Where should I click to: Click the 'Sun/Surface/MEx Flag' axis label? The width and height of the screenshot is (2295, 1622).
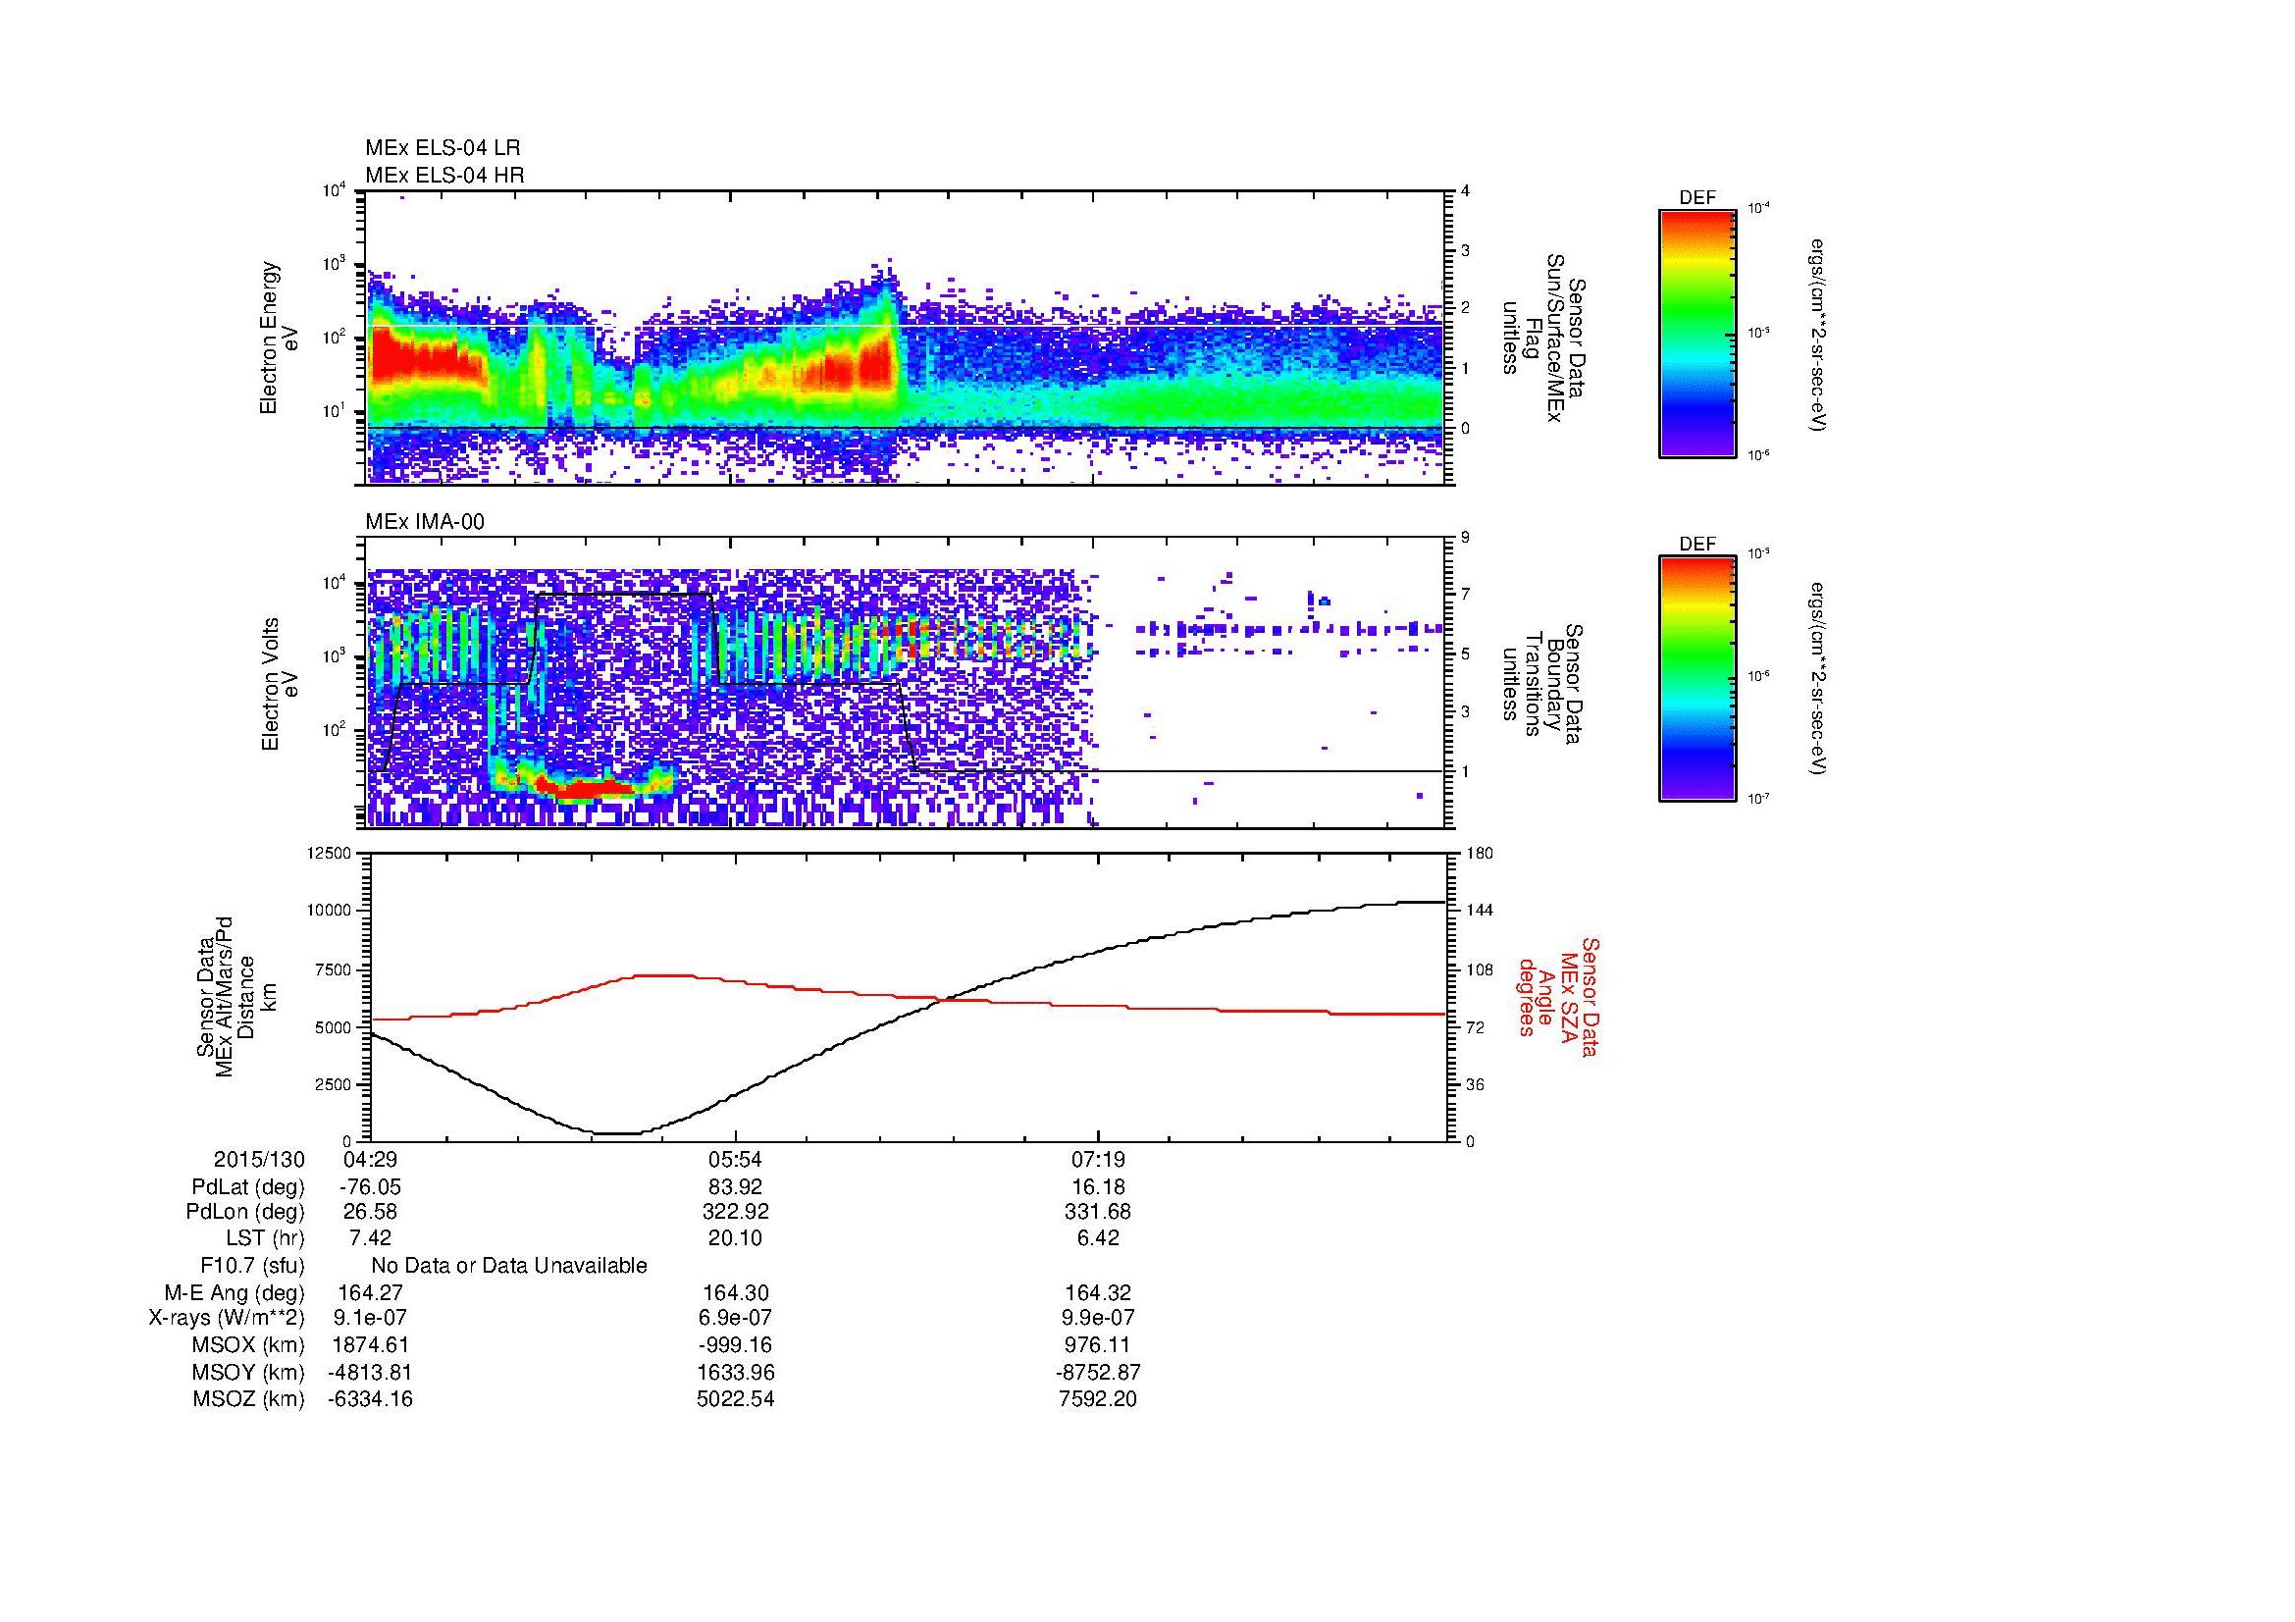tap(1544, 338)
